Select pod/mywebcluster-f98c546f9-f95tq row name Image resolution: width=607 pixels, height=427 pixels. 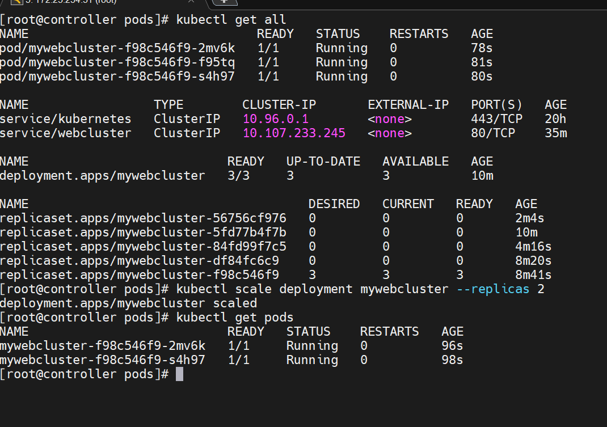(117, 62)
